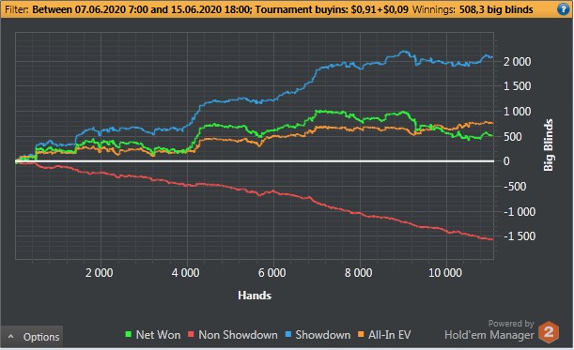This screenshot has height=350, width=574.
Task: Click the Non Showdown legend label
Action: (238, 335)
